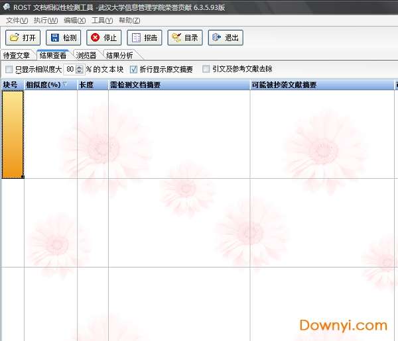
Task: Open the 结果分析 tab
Action: pyautogui.click(x=119, y=55)
